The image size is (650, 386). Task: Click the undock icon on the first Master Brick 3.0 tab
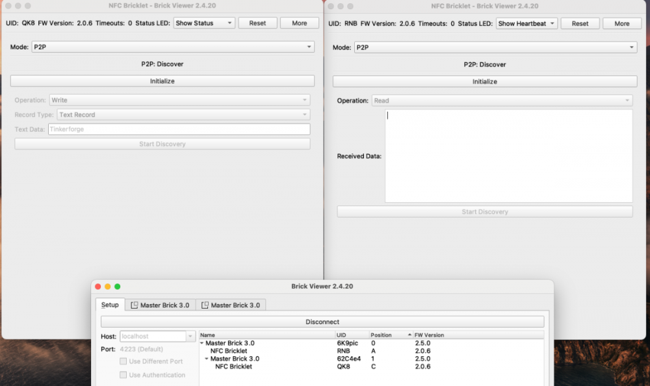tap(134, 305)
